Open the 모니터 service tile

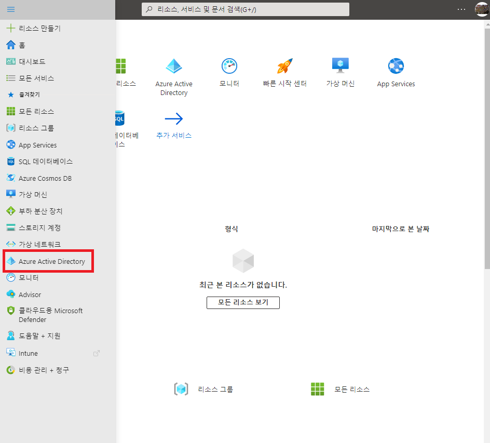pos(229,73)
